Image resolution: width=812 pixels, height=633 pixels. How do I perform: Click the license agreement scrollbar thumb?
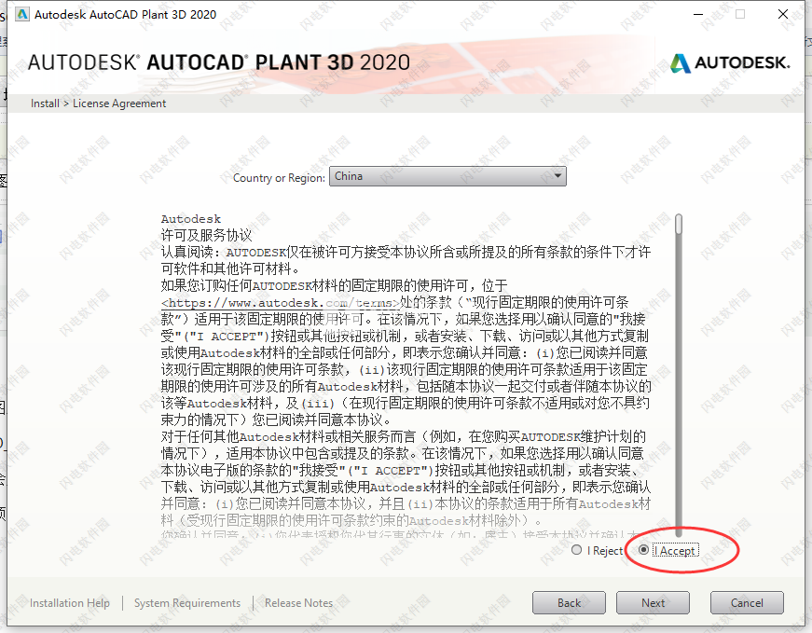tap(679, 225)
